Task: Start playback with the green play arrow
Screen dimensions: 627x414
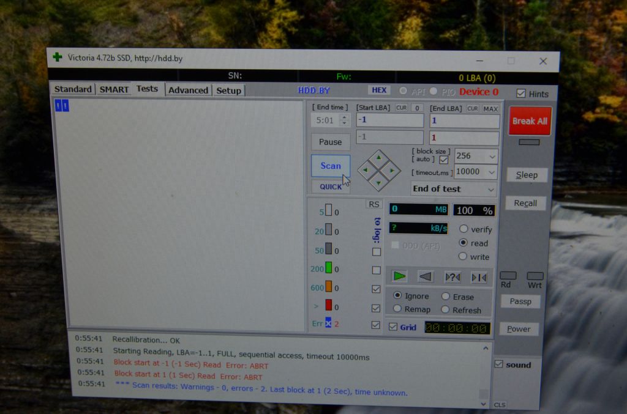Action: coord(399,276)
